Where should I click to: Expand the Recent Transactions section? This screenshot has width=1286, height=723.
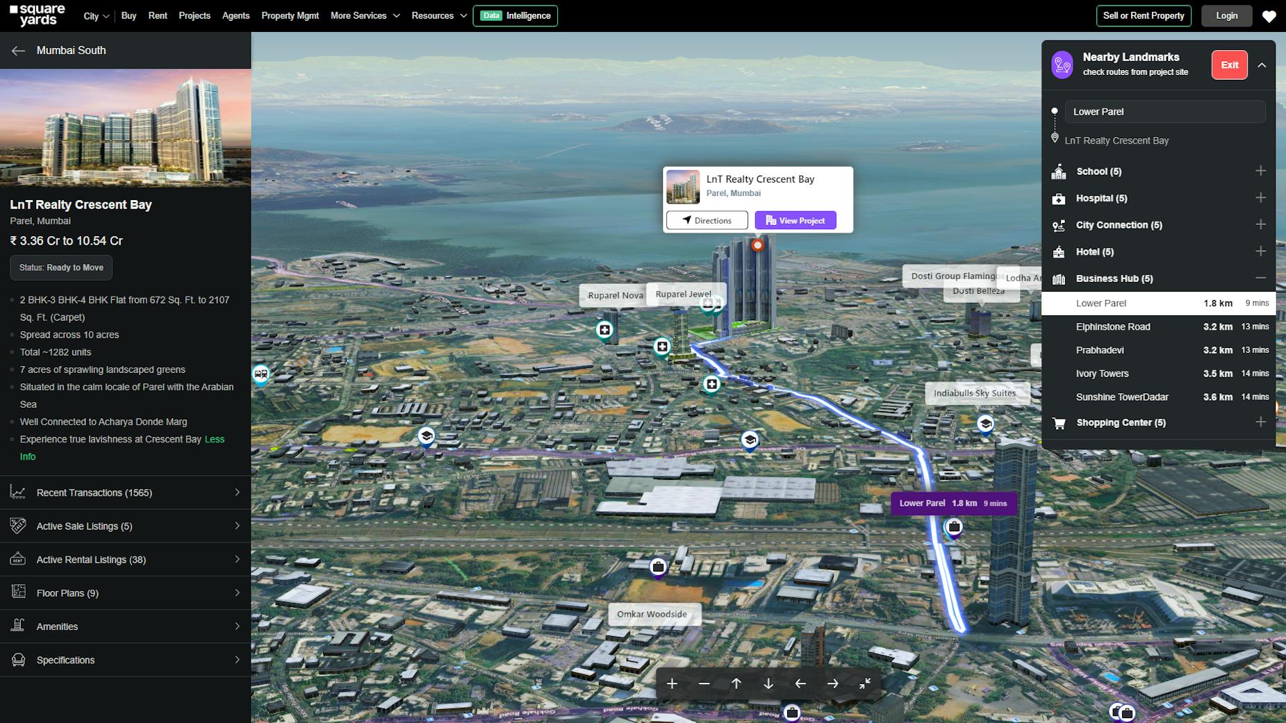pos(125,492)
